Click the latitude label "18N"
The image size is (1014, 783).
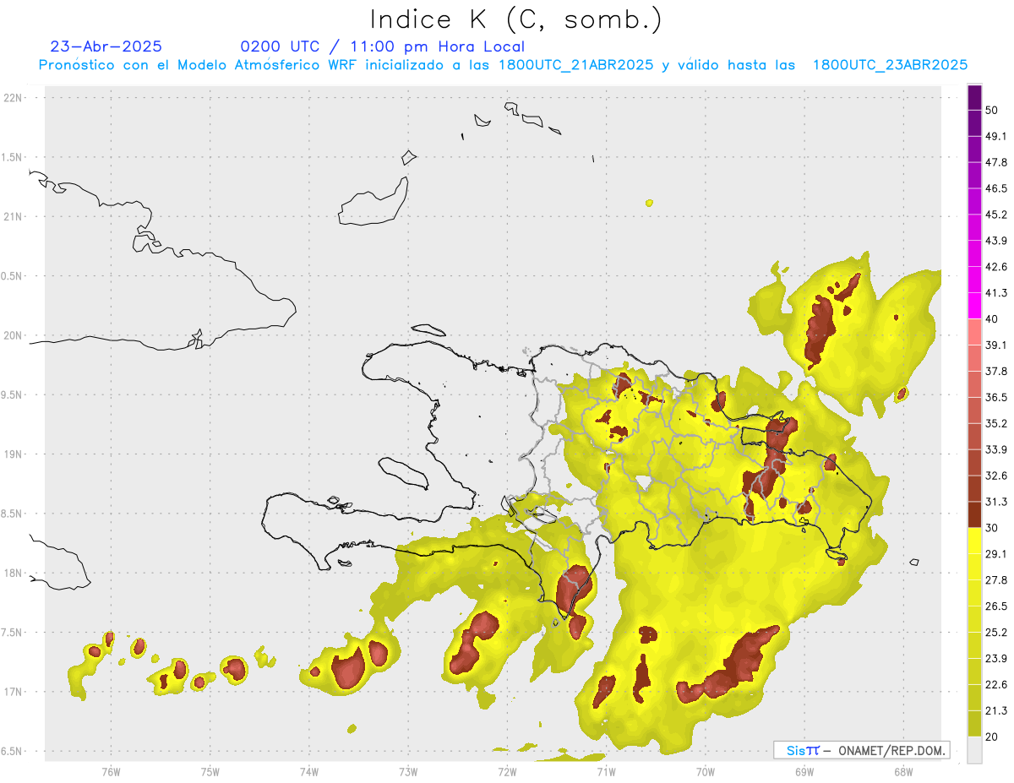pyautogui.click(x=14, y=573)
